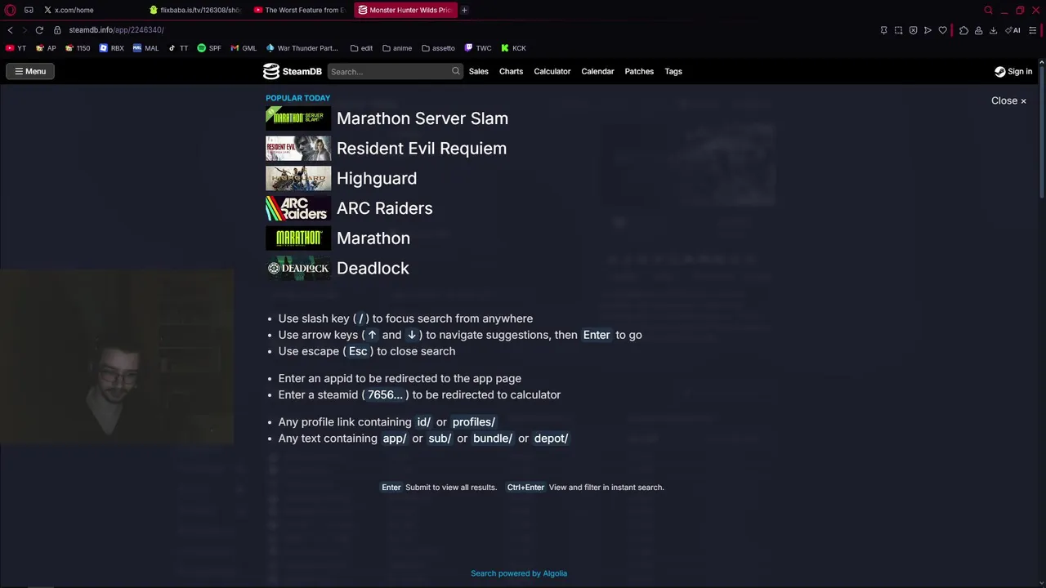Switch to the flixbaba.is tab
Screen dimensions: 1046x588
196,10
